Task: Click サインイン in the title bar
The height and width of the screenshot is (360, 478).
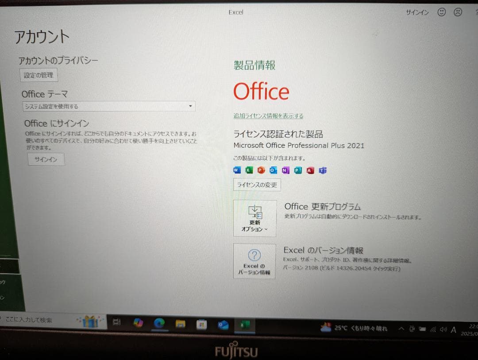Action: coord(417,12)
